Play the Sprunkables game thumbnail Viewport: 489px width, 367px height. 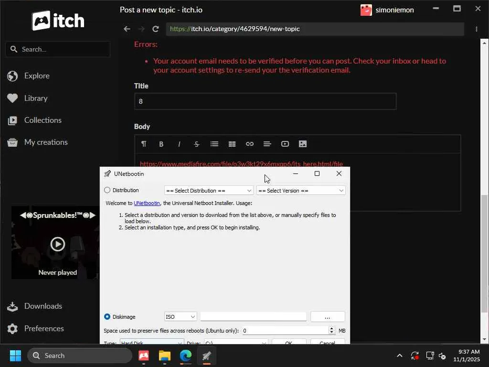[58, 244]
